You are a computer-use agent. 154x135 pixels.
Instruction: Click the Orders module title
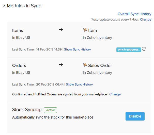click(x=19, y=65)
